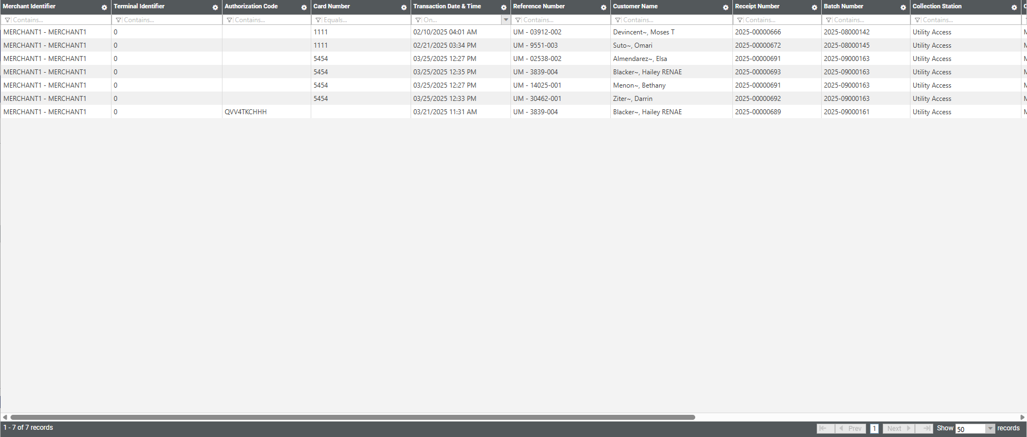Screen dimensions: 1027x437
Task: Sort by Card Number column header
Action: pos(332,7)
